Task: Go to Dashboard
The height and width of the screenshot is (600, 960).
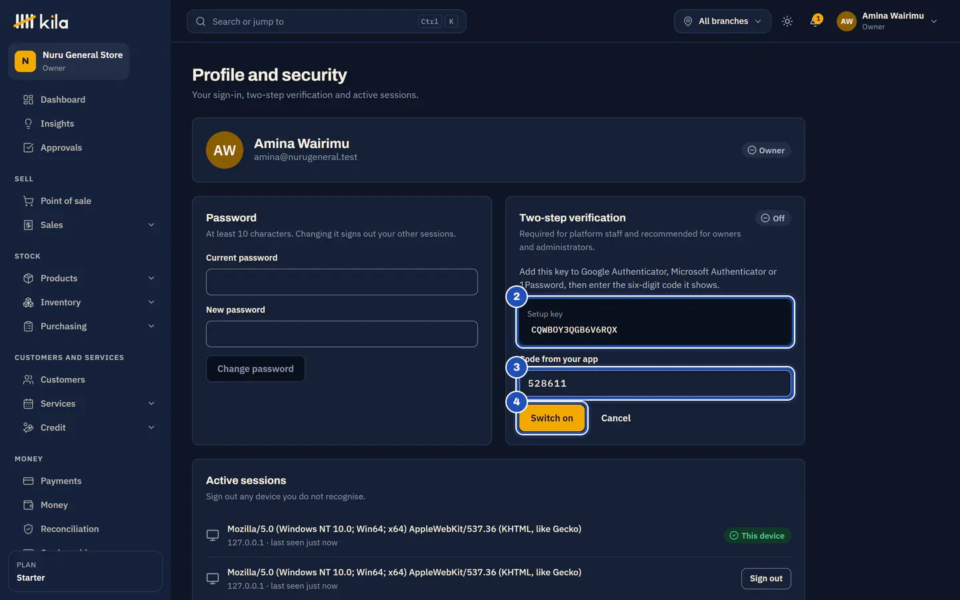Action: click(x=85, y=100)
